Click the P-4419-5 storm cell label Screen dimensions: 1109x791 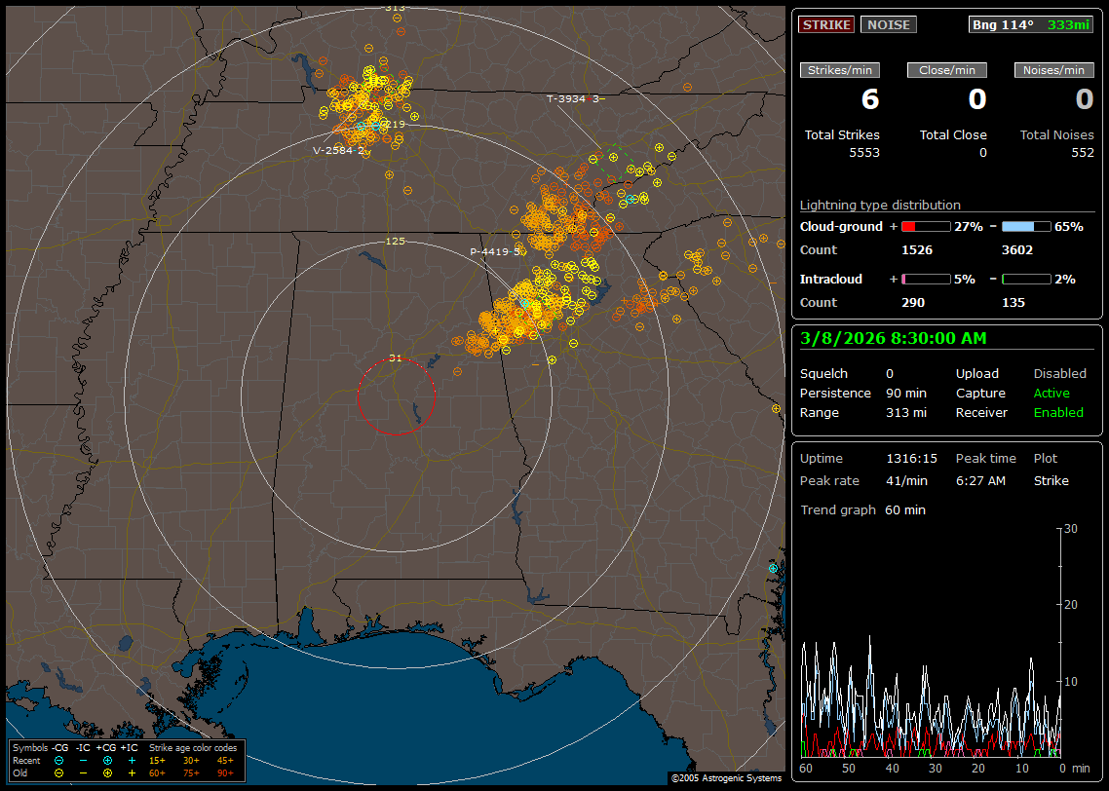click(x=494, y=252)
